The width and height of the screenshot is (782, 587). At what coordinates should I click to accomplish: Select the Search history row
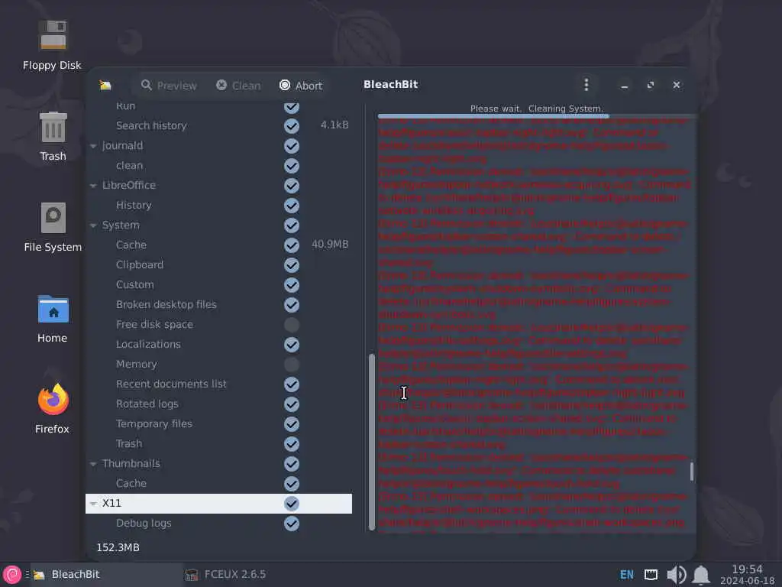click(218, 126)
